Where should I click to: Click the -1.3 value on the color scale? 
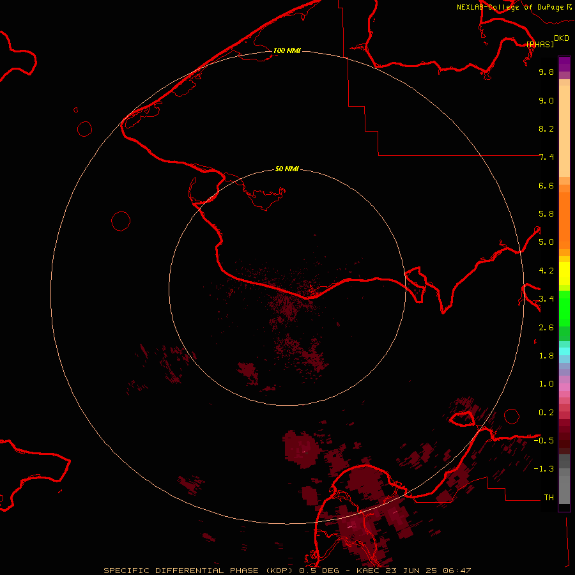(x=544, y=469)
